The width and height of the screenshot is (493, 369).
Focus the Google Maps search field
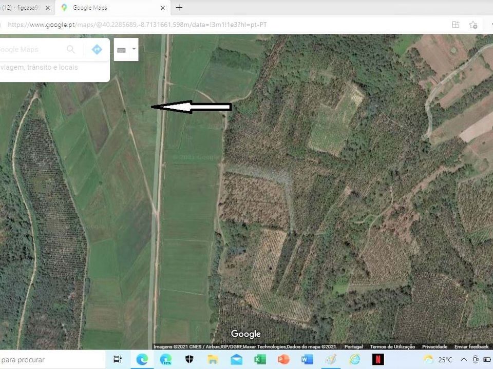tap(31, 49)
